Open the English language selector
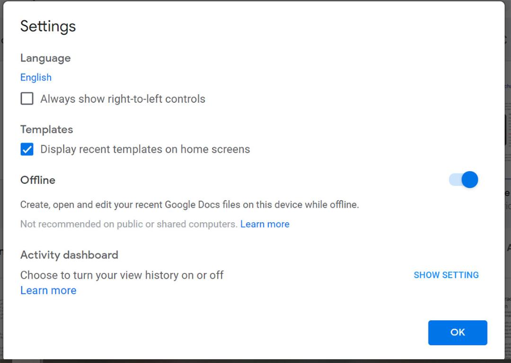Image resolution: width=511 pixels, height=363 pixels. click(x=36, y=77)
